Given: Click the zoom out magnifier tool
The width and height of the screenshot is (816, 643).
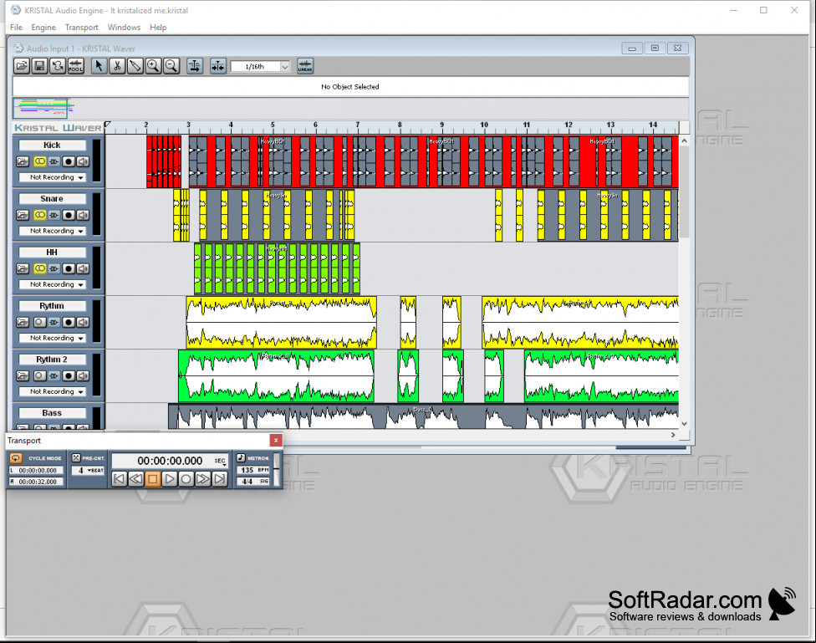Looking at the screenshot, I should 171,66.
